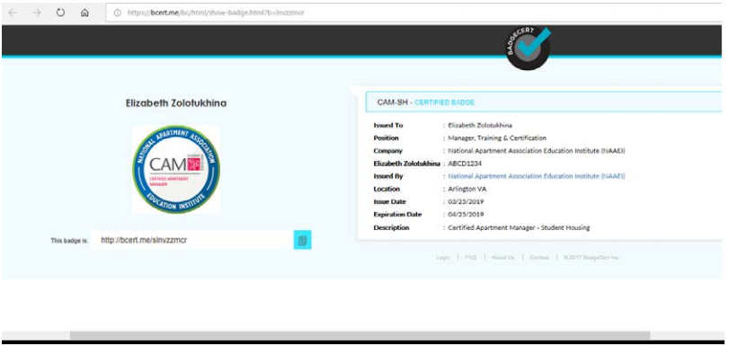Go back with the browser back arrow
The width and height of the screenshot is (729, 346).
pyautogui.click(x=13, y=13)
